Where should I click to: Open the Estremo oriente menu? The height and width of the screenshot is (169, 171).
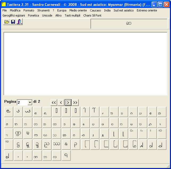[x=147, y=10]
